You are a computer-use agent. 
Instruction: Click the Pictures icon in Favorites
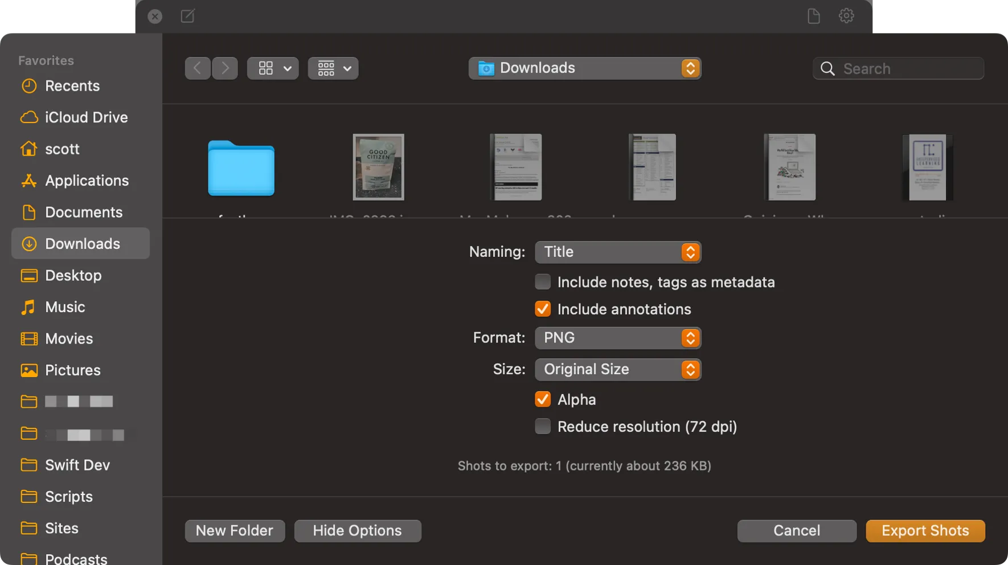[73, 370]
